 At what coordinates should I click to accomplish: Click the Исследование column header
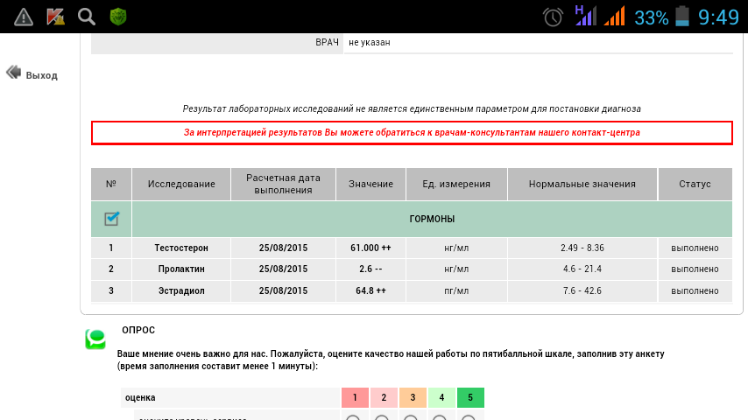click(x=181, y=185)
